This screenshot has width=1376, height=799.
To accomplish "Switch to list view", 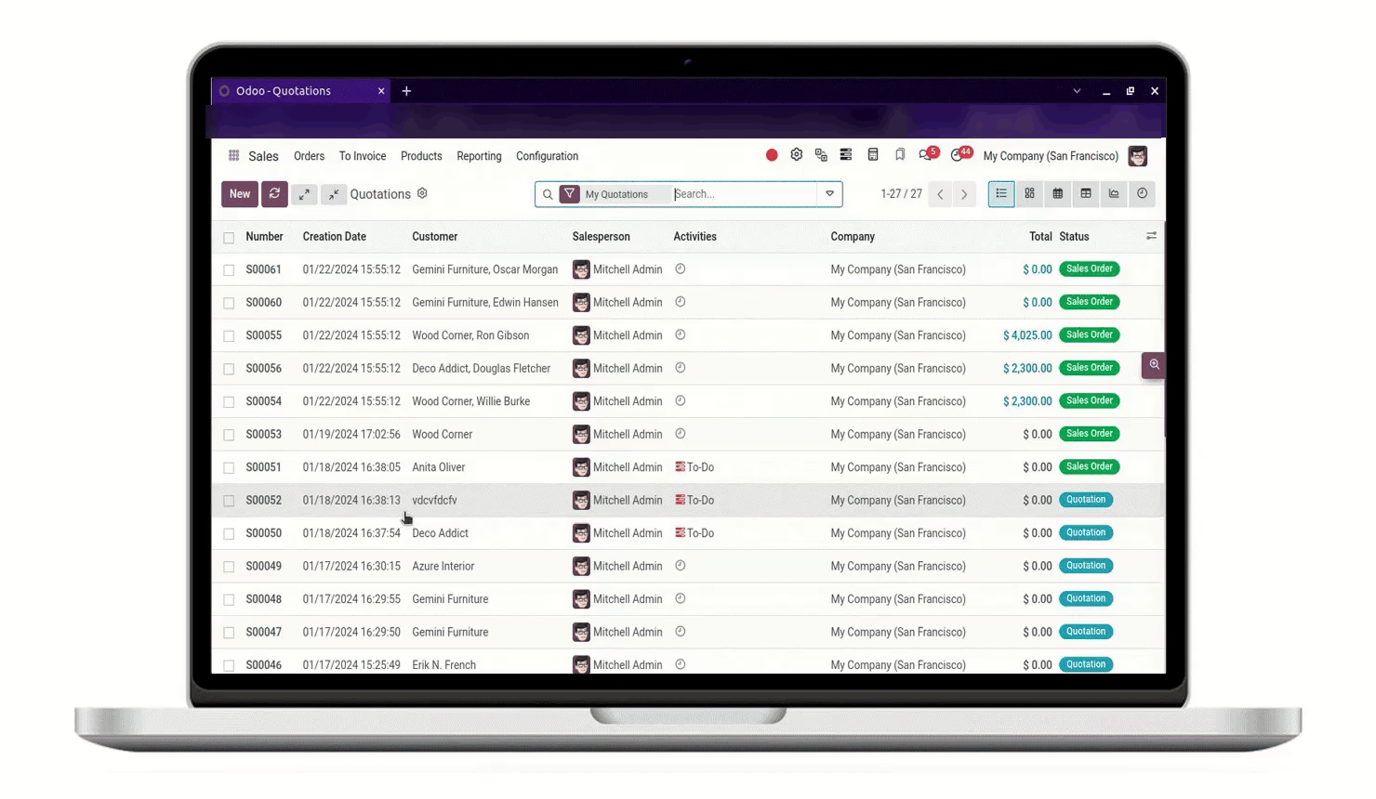I will 1001,193.
